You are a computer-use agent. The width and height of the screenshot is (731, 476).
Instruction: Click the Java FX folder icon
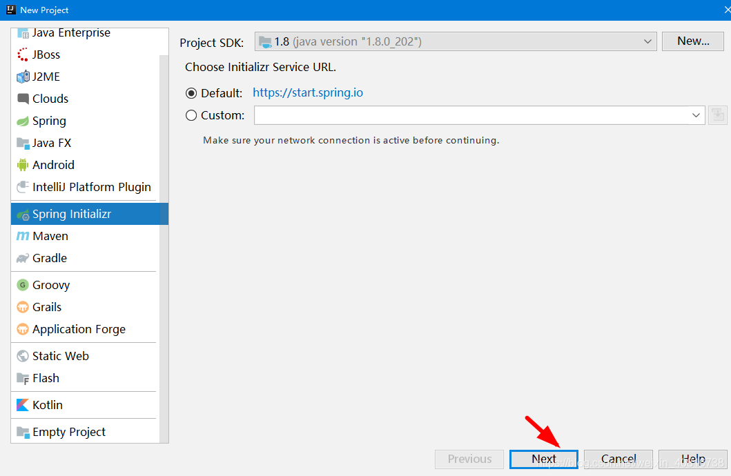pyautogui.click(x=23, y=143)
